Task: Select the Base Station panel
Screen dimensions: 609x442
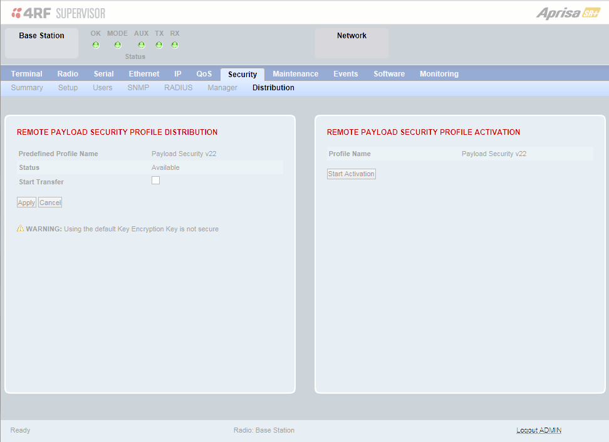Action: pos(41,43)
